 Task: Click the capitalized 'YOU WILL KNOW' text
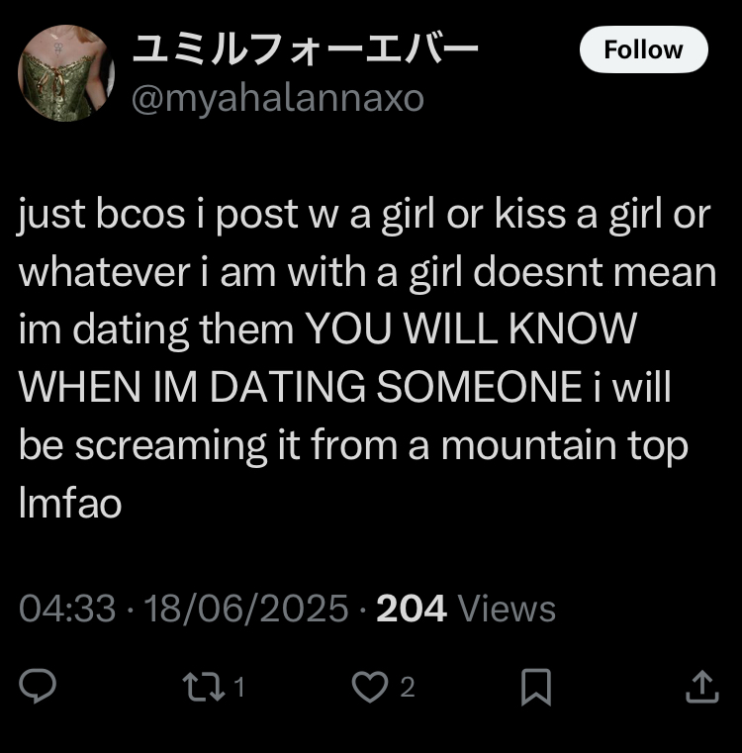[x=471, y=329]
